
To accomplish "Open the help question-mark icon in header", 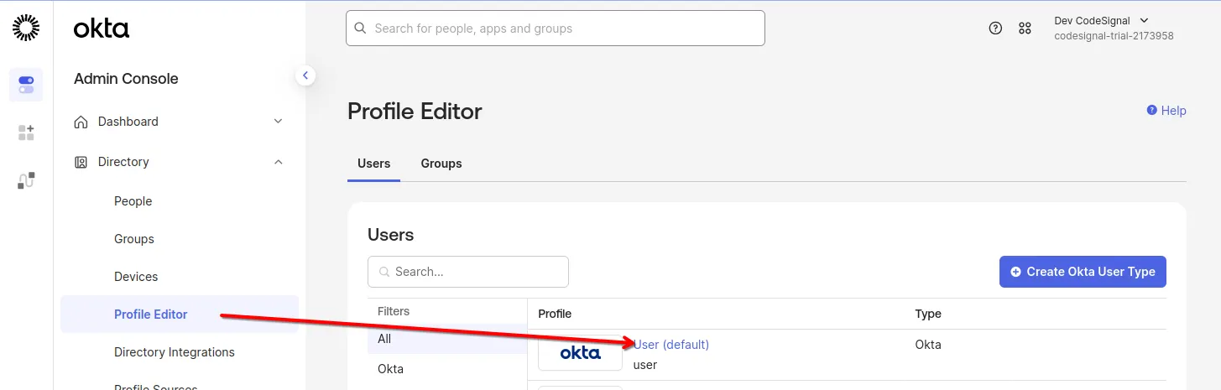I will coord(995,28).
